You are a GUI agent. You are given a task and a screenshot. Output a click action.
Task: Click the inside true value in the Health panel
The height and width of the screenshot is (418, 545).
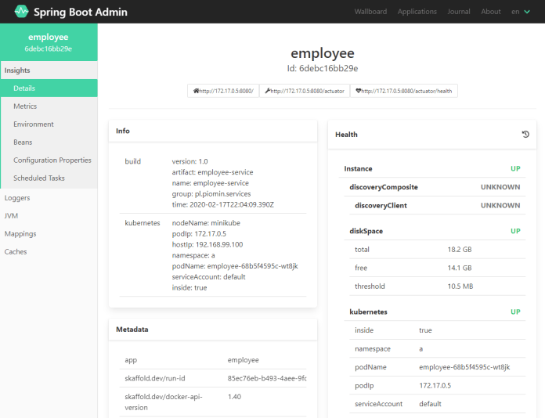coord(425,330)
